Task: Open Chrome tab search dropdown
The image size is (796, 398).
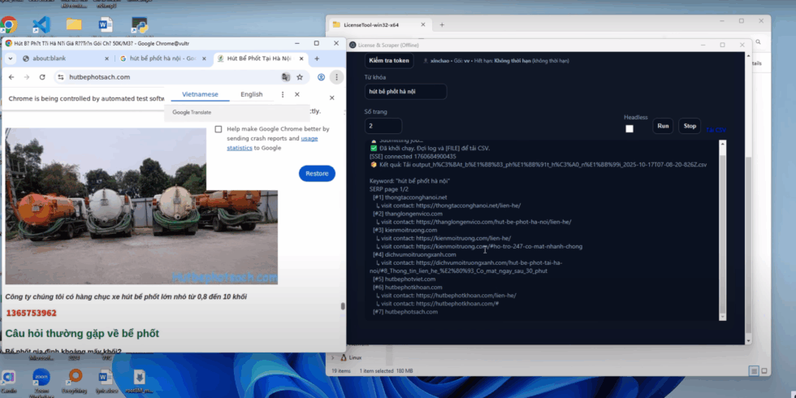Action: tap(10, 58)
